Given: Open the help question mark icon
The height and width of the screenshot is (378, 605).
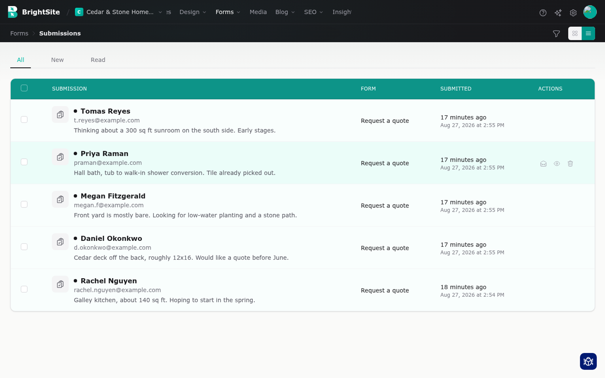Looking at the screenshot, I should 543,13.
